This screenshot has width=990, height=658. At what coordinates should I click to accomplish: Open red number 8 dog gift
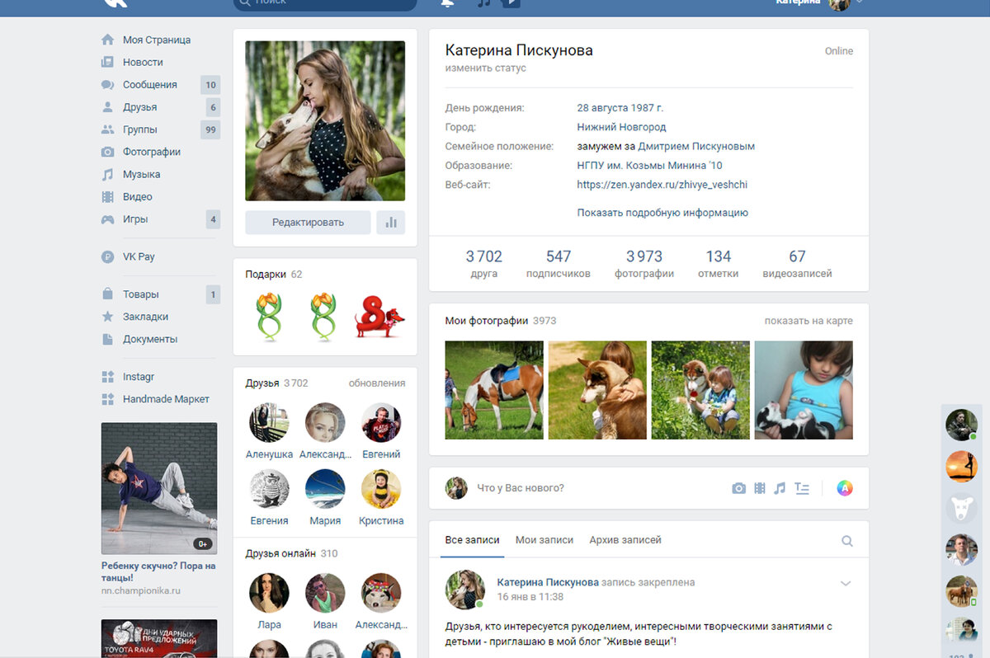379,317
